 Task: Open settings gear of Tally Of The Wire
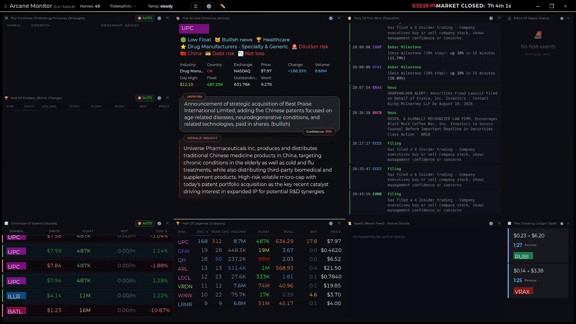tap(491, 18)
